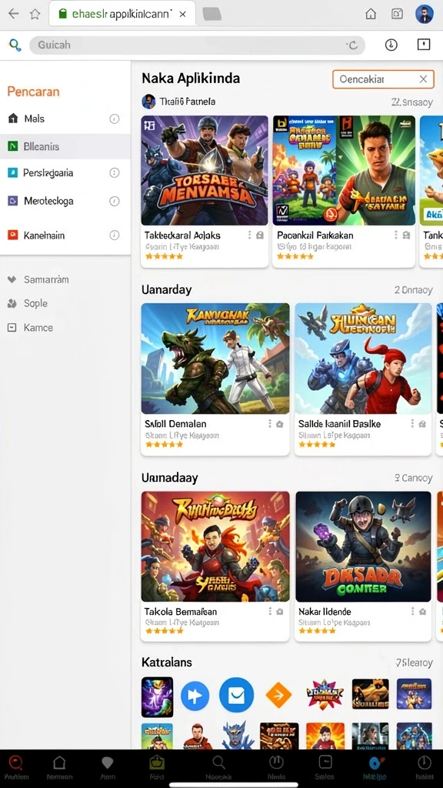This screenshot has height=788, width=443.
Task: Clear the Oencakiar filter box
Action: coord(424,79)
